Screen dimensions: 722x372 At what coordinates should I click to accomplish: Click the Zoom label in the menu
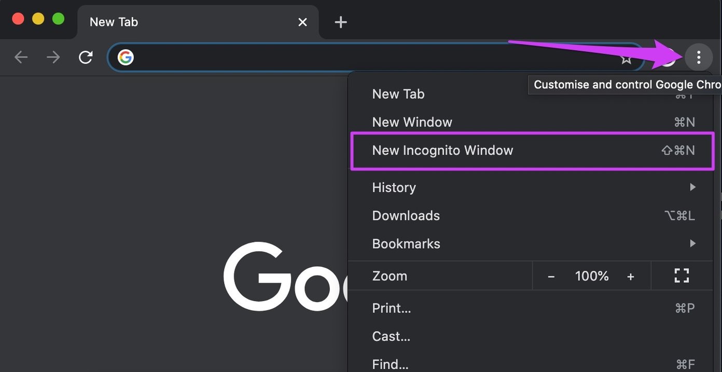(390, 276)
